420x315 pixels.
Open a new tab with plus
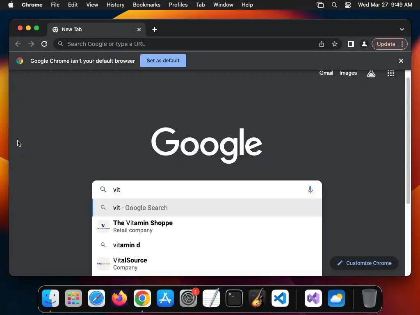155,30
